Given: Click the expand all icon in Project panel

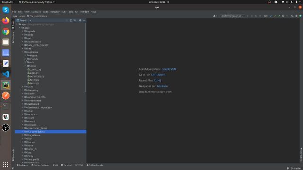Looking at the screenshot, I should click(71, 20).
